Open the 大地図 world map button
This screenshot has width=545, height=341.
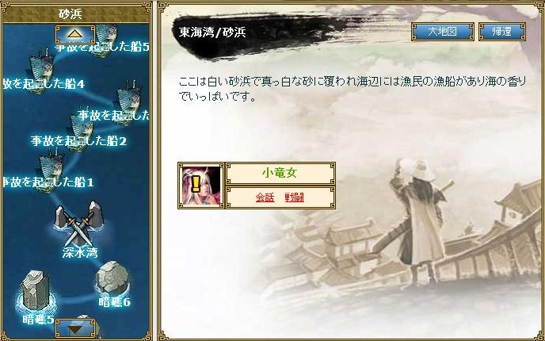pyautogui.click(x=442, y=32)
